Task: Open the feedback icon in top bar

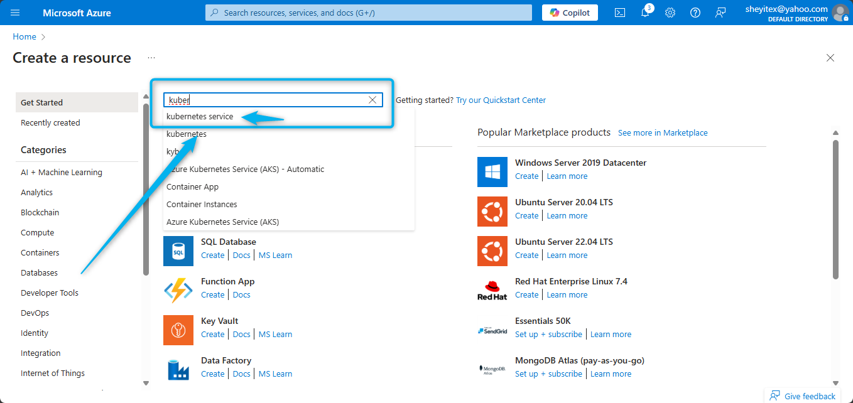Action: [x=720, y=13]
